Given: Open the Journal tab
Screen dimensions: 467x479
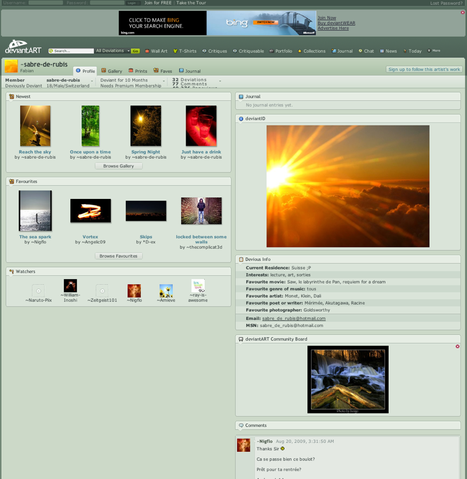Looking at the screenshot, I should [190, 71].
